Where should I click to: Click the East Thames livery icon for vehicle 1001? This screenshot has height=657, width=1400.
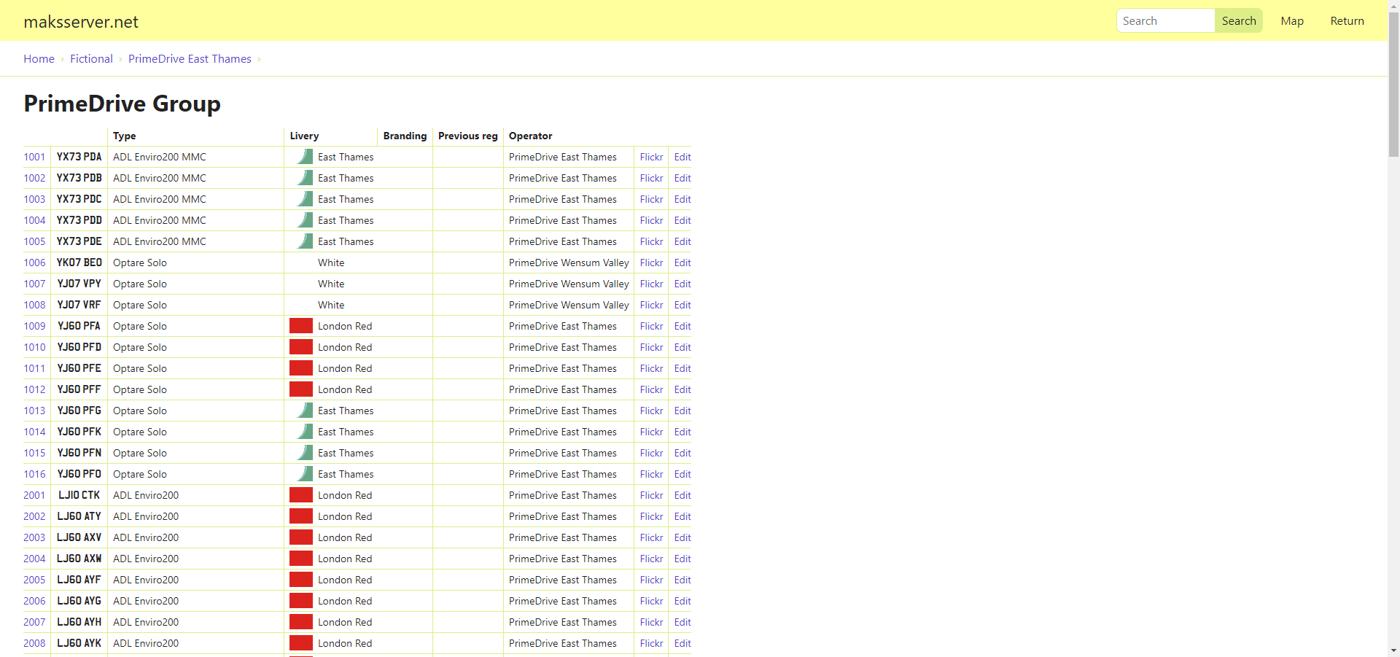pyautogui.click(x=305, y=157)
